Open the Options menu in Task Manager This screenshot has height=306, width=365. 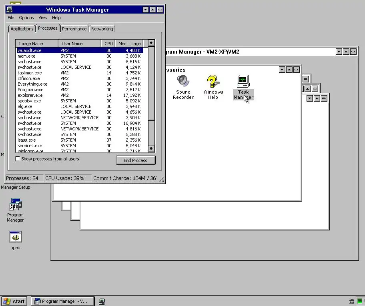pos(26,18)
